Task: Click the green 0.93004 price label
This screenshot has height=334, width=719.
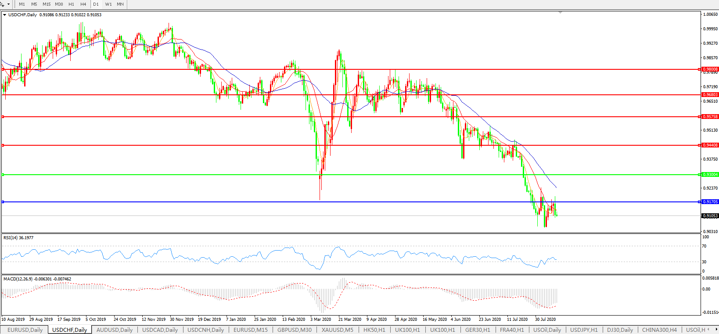Action: point(710,175)
